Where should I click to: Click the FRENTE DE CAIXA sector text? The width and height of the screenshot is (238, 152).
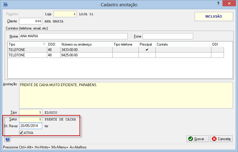click(x=60, y=119)
